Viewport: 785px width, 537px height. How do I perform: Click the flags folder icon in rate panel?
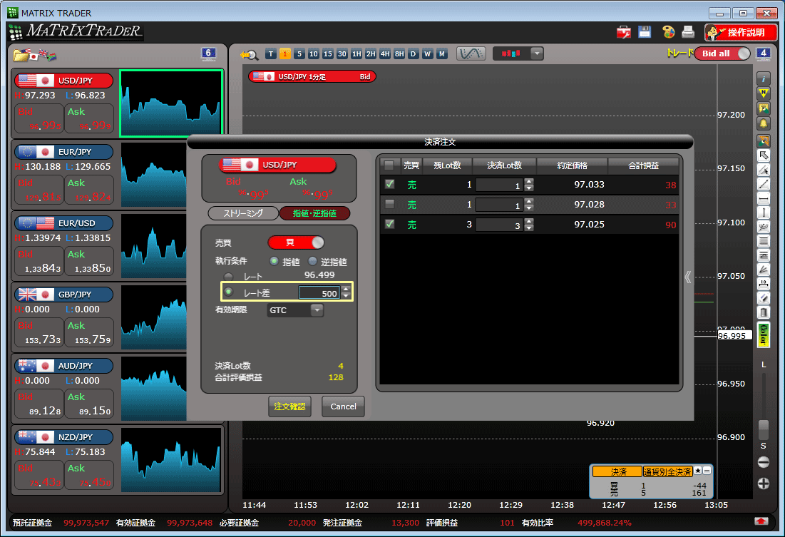[34, 55]
